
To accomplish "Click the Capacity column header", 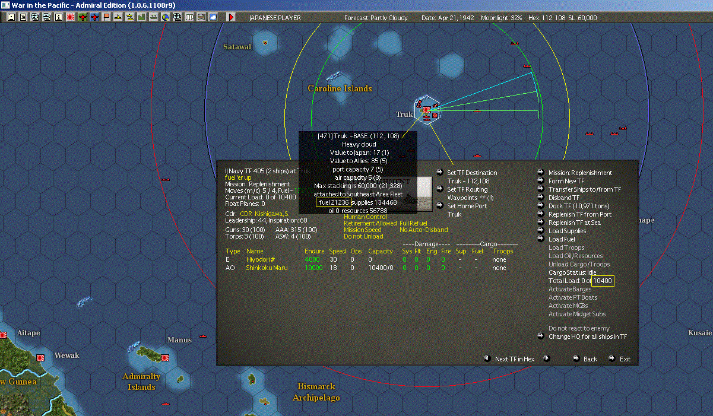I will [x=381, y=251].
